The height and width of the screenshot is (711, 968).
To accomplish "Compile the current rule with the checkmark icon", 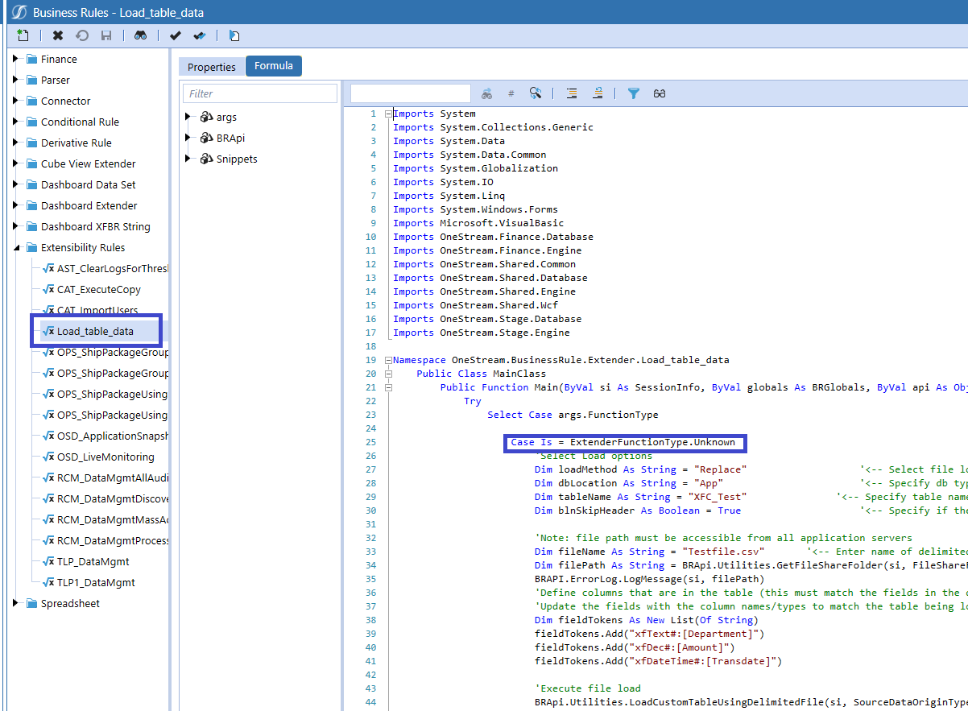I will [175, 35].
